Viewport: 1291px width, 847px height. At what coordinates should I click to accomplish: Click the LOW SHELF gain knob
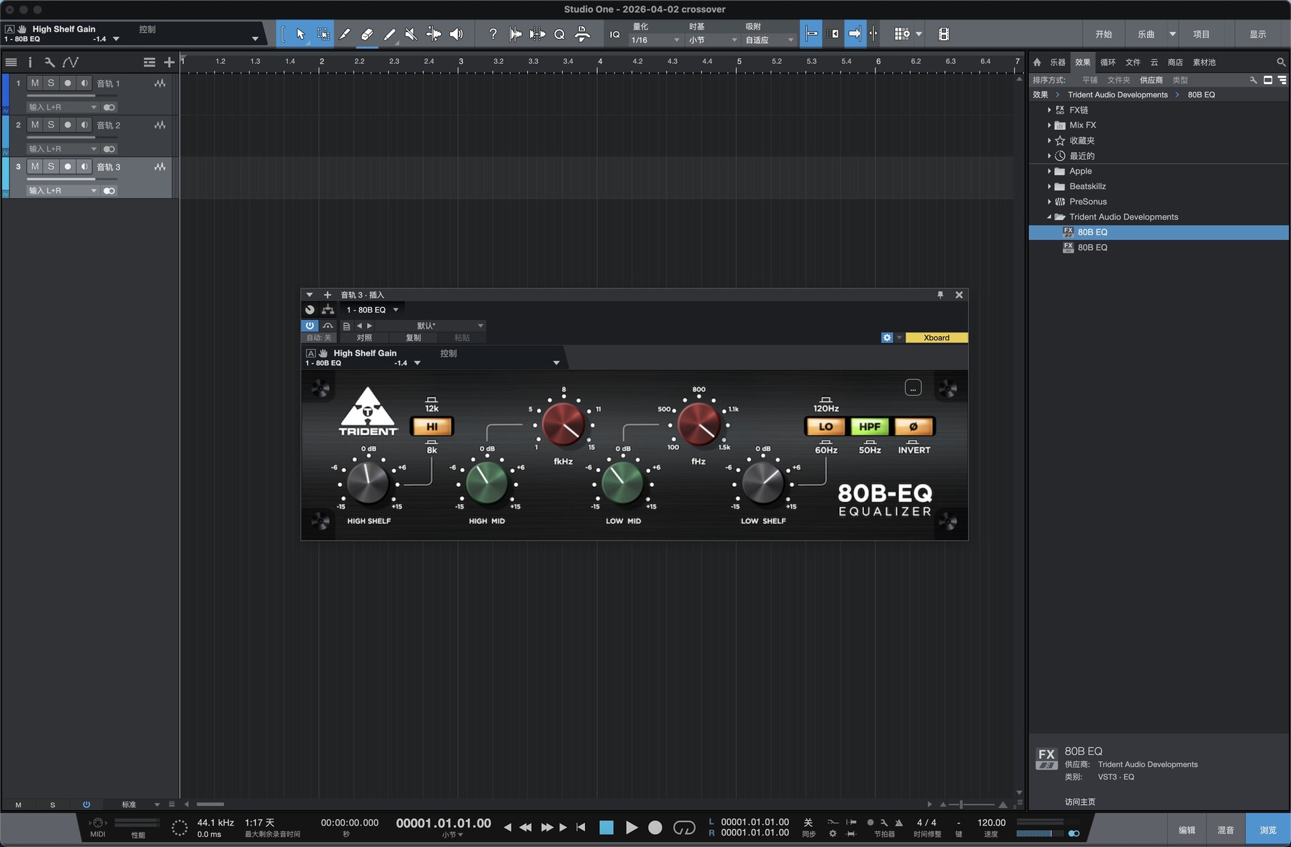763,483
